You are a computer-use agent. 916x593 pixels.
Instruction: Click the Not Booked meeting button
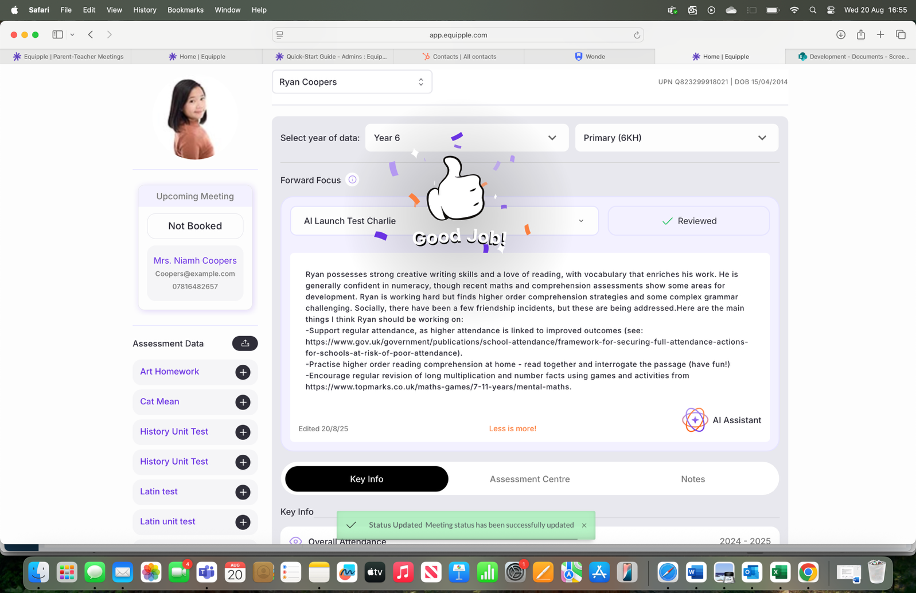195,226
